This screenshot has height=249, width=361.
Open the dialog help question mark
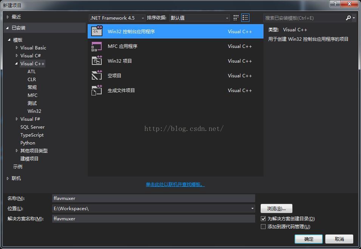335,4
